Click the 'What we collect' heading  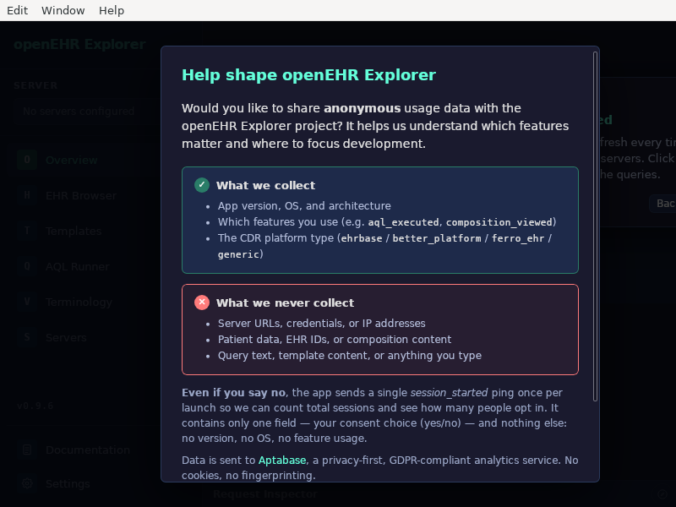pyautogui.click(x=265, y=185)
